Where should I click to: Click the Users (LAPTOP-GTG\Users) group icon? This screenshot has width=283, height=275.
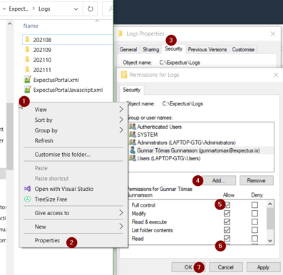133,158
